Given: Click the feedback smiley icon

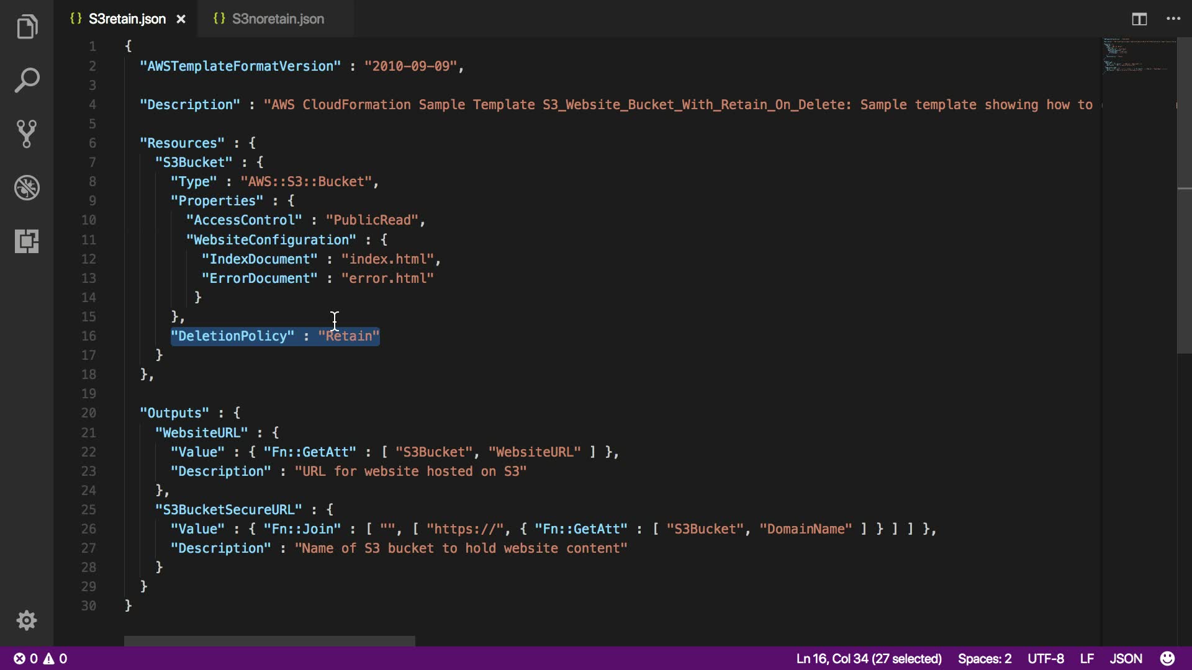Looking at the screenshot, I should (x=1167, y=658).
